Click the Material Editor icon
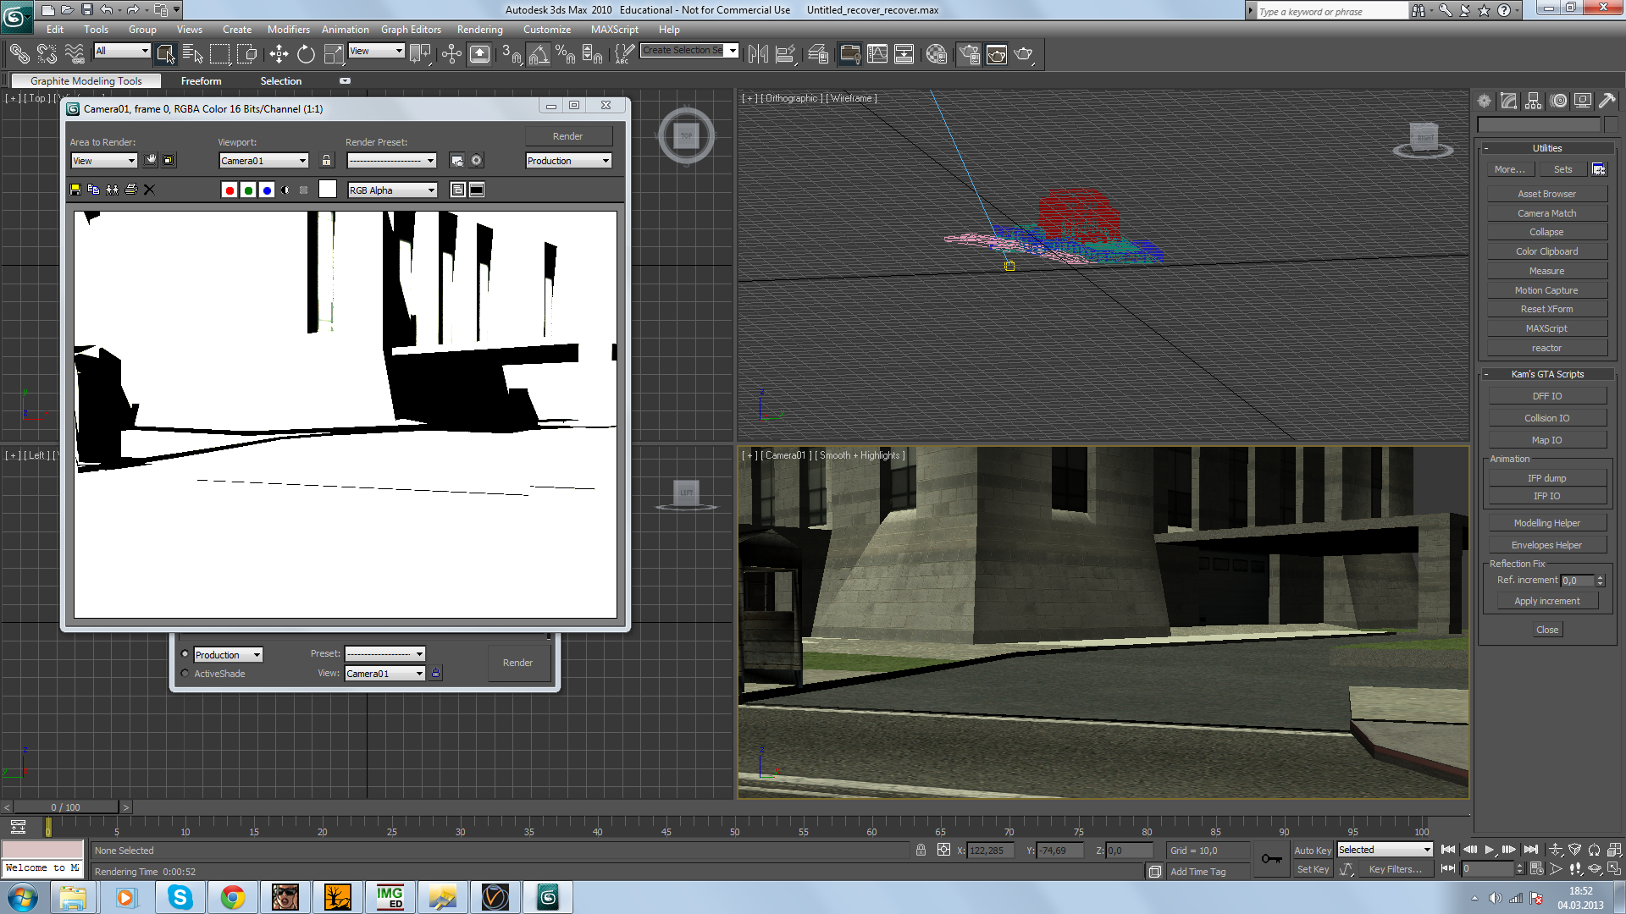 tap(936, 54)
